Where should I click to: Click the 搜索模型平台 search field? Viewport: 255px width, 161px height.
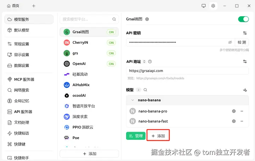(x=89, y=19)
